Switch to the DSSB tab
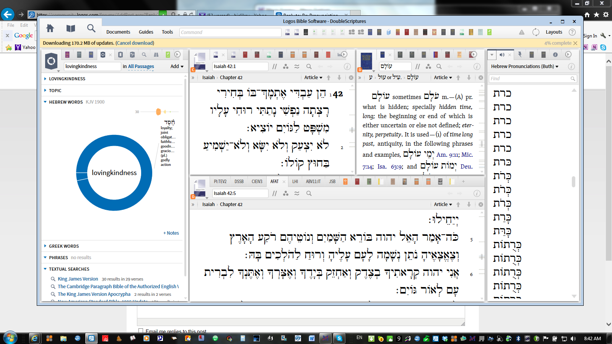This screenshot has height=344, width=612. coord(239,182)
